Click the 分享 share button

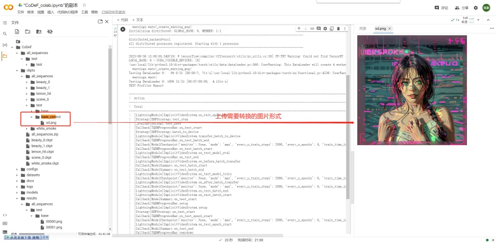pyautogui.click(x=462, y=7)
